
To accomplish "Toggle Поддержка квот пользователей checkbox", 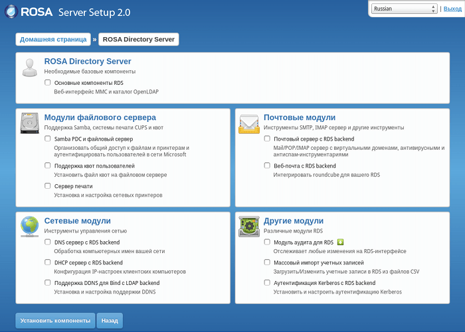I will point(47,166).
